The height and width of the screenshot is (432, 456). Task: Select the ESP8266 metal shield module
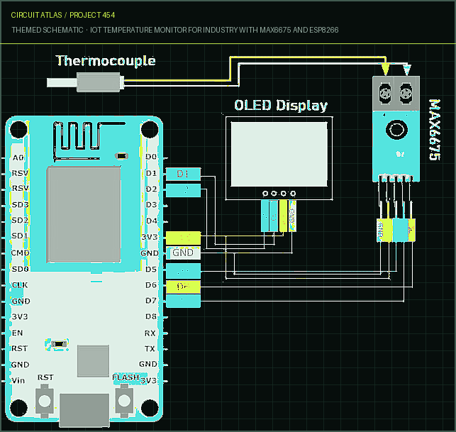coord(84,214)
